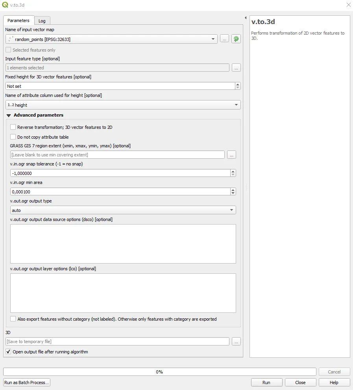Adjust the fixed height spin box arrows

(x=238, y=86)
